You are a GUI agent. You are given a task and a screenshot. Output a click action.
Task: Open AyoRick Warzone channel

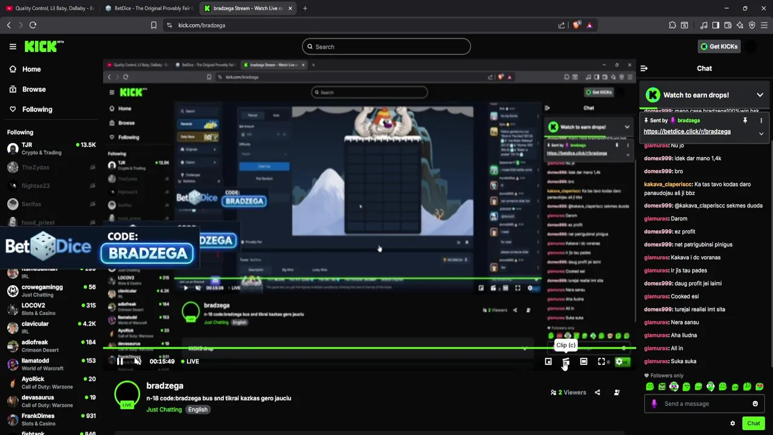(x=51, y=382)
